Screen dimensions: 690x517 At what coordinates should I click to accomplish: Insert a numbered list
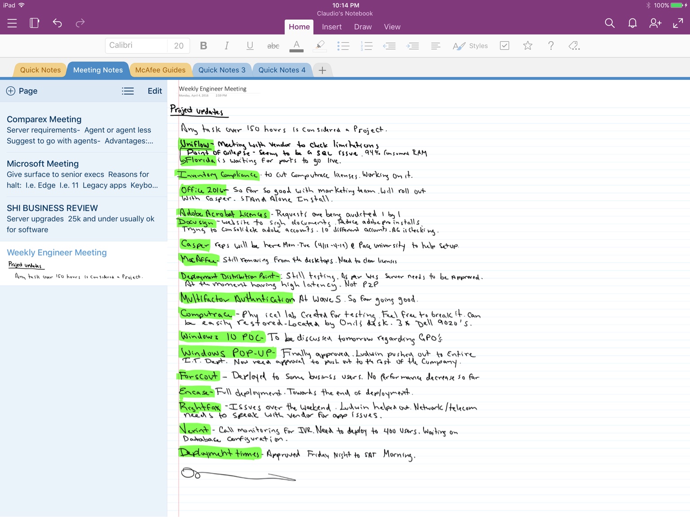point(367,46)
